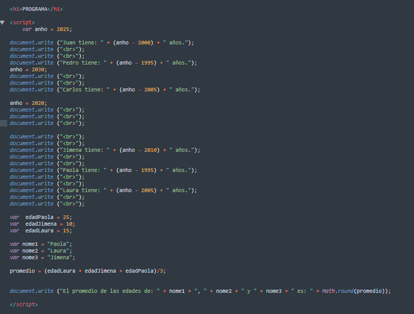Click the closing script tag
The image size is (414, 314).
(24, 304)
